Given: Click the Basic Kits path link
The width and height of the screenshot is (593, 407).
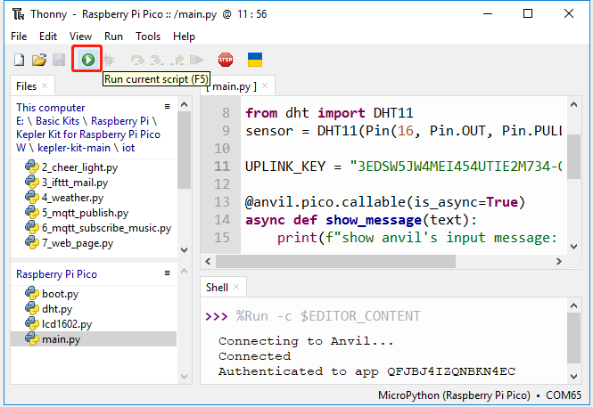Looking at the screenshot, I should [x=57, y=121].
